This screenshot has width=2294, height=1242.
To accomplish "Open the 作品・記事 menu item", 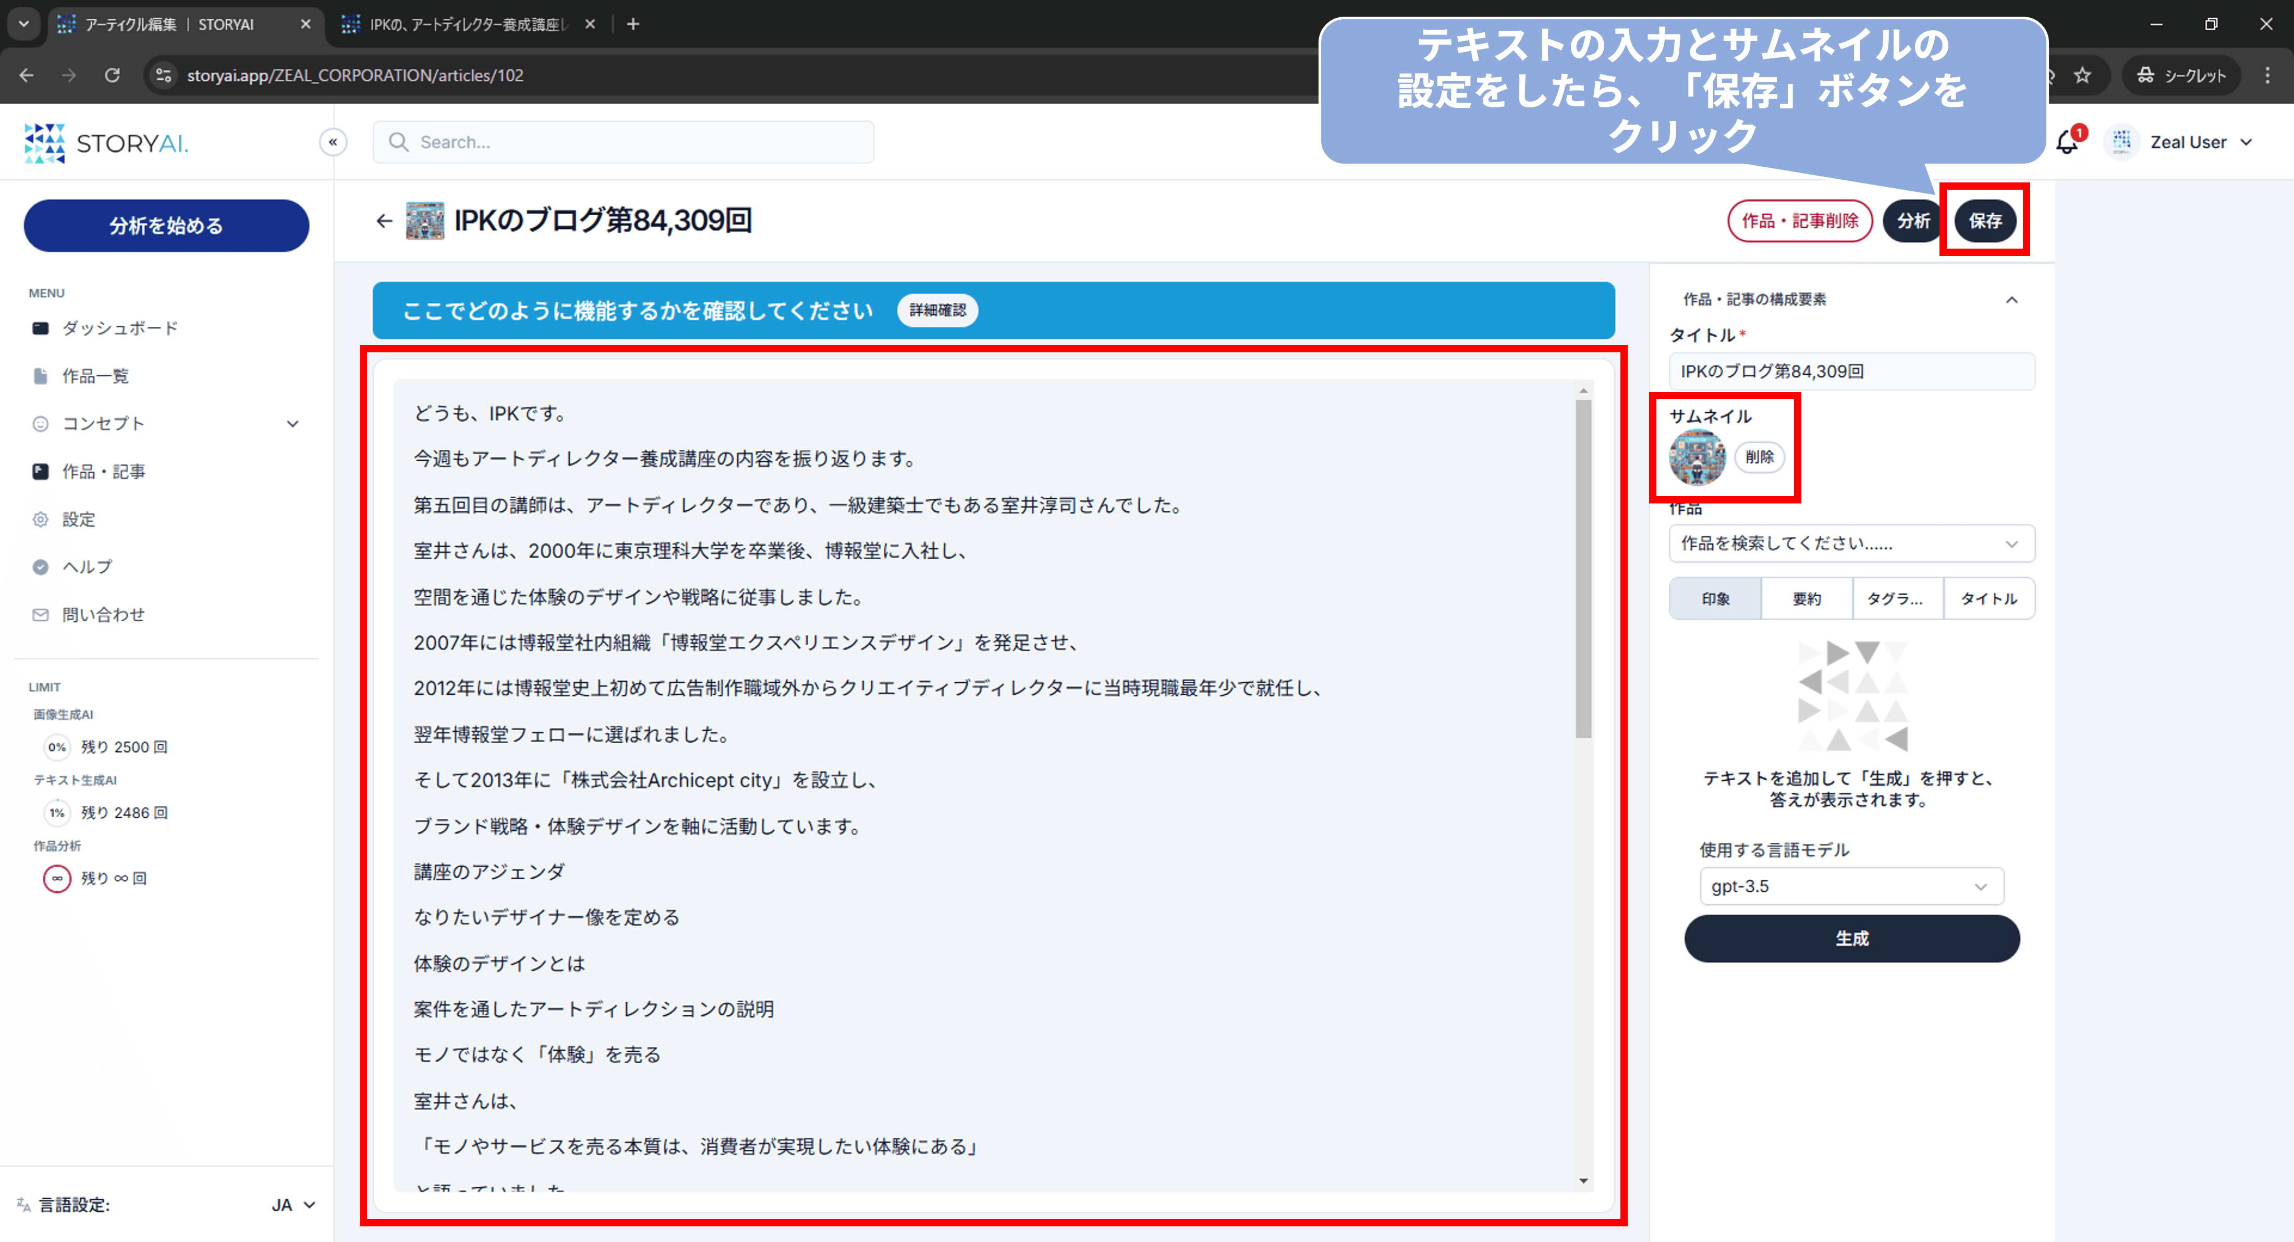I will click(x=103, y=472).
